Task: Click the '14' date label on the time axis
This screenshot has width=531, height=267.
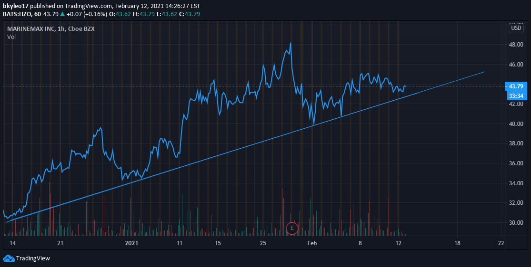Action: click(13, 243)
